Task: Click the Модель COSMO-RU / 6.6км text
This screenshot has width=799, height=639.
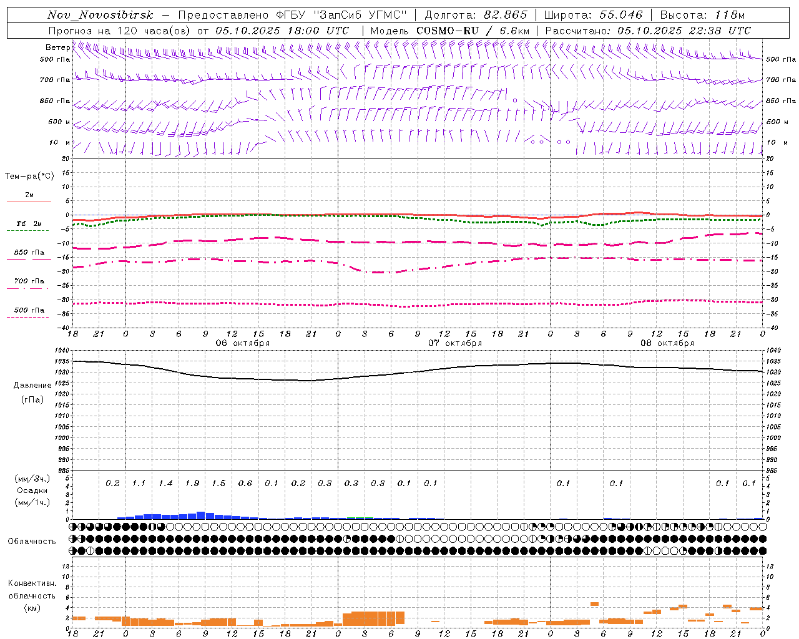Action: click(x=450, y=31)
